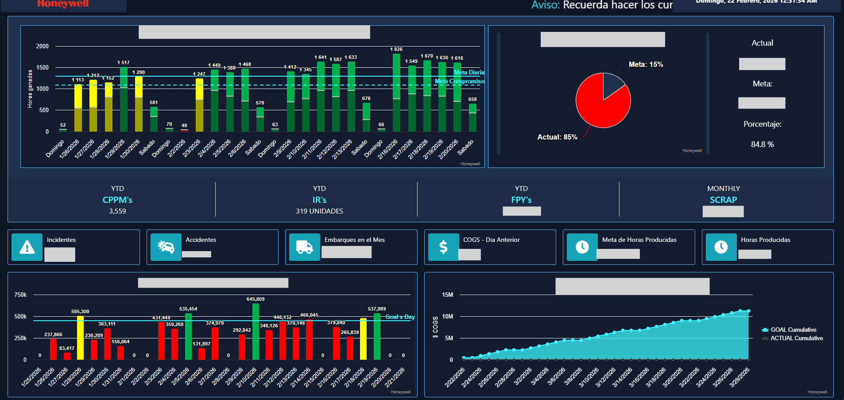The height and width of the screenshot is (400, 844).
Task: Click the Embarques en el Mes truck icon
Action: pyautogui.click(x=305, y=247)
